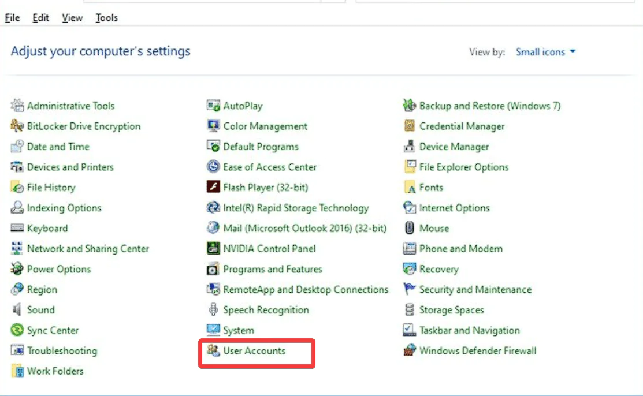Click the Backup and Restore icon

(x=410, y=106)
